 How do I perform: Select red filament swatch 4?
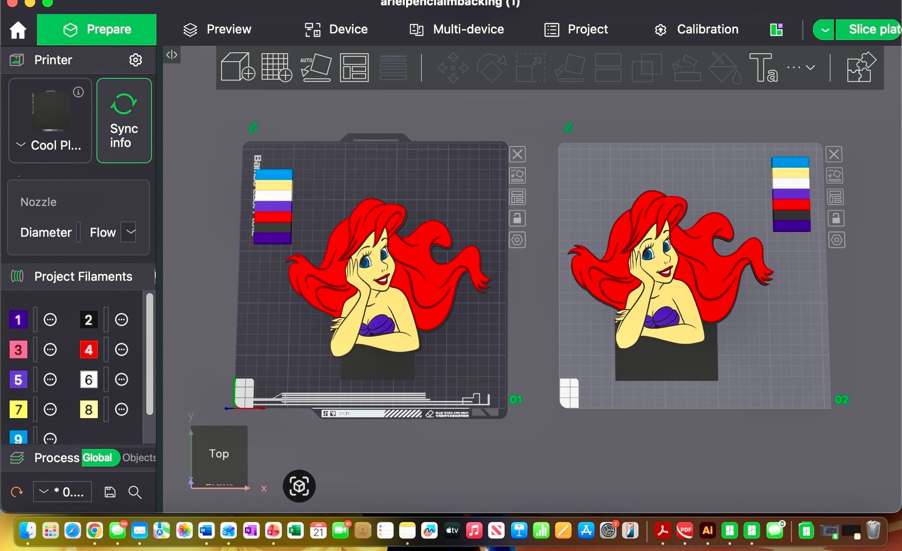coord(89,350)
